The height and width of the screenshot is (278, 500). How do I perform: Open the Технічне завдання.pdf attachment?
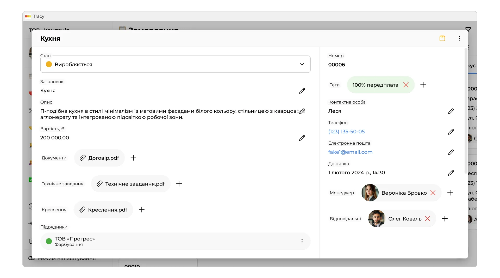pos(131,184)
